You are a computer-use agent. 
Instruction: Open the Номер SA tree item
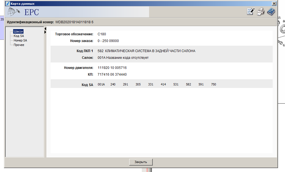click(20, 40)
